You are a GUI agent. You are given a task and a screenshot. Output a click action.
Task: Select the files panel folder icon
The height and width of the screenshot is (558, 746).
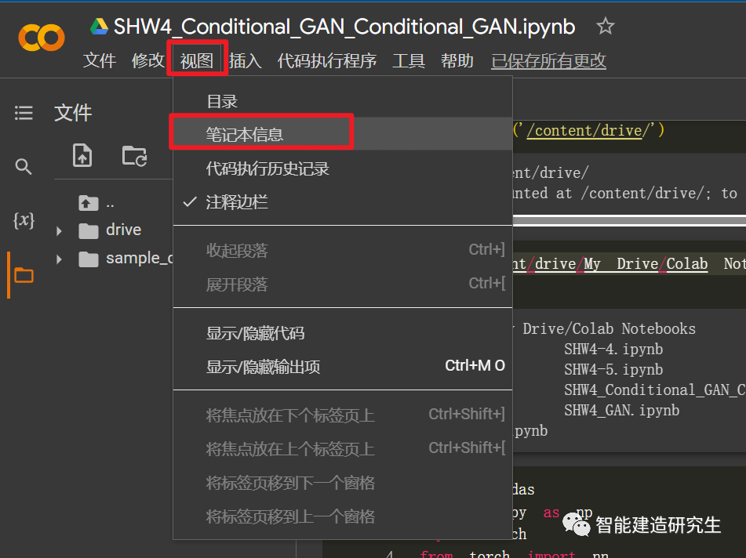(x=24, y=275)
